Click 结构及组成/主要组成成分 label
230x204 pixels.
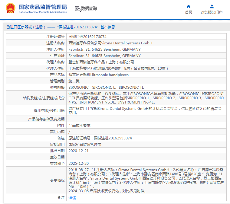pos(44,98)
